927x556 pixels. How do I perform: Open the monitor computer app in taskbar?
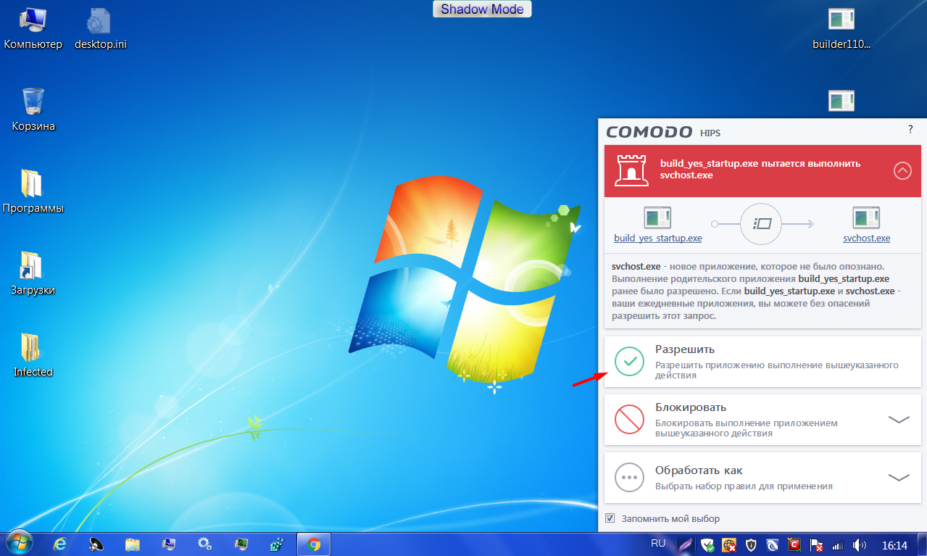[x=169, y=544]
